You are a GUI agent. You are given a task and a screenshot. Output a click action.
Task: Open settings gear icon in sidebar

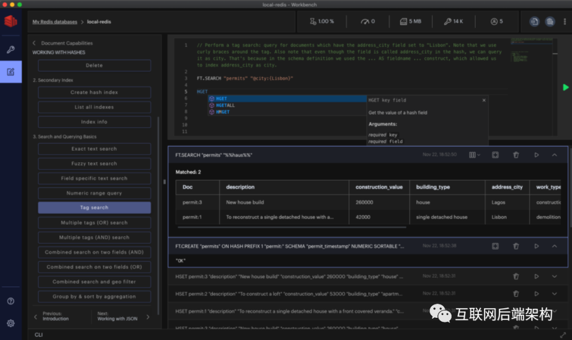pyautogui.click(x=11, y=323)
